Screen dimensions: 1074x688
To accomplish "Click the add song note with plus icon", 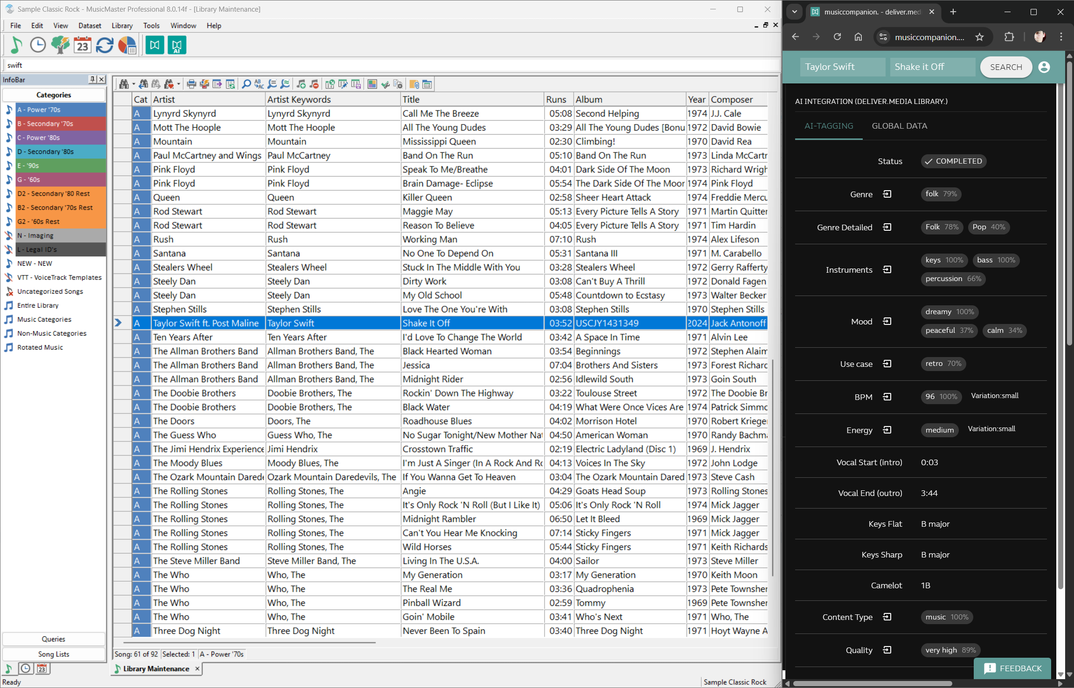I will click(x=301, y=84).
